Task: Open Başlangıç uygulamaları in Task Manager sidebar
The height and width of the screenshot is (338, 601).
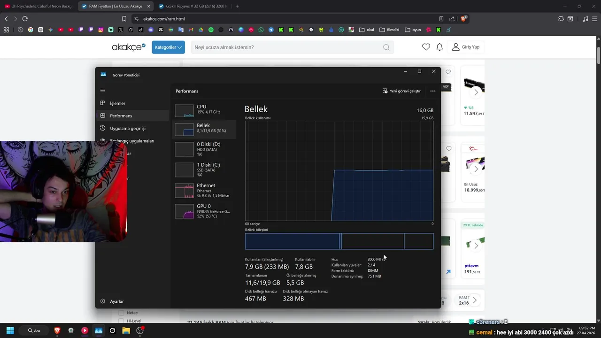Action: pos(133,140)
